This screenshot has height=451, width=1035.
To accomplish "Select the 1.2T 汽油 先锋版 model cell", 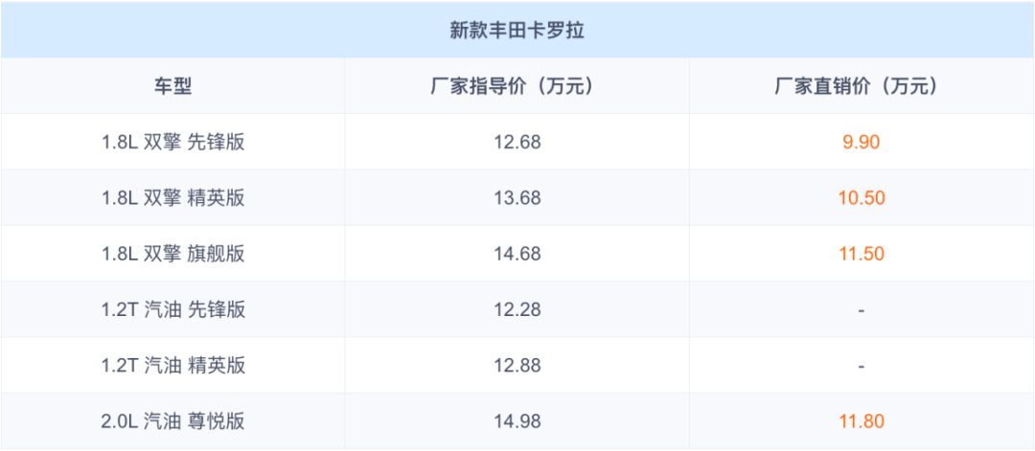I will [172, 309].
